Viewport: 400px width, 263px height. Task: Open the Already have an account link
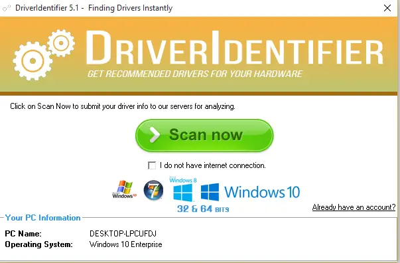pyautogui.click(x=354, y=207)
